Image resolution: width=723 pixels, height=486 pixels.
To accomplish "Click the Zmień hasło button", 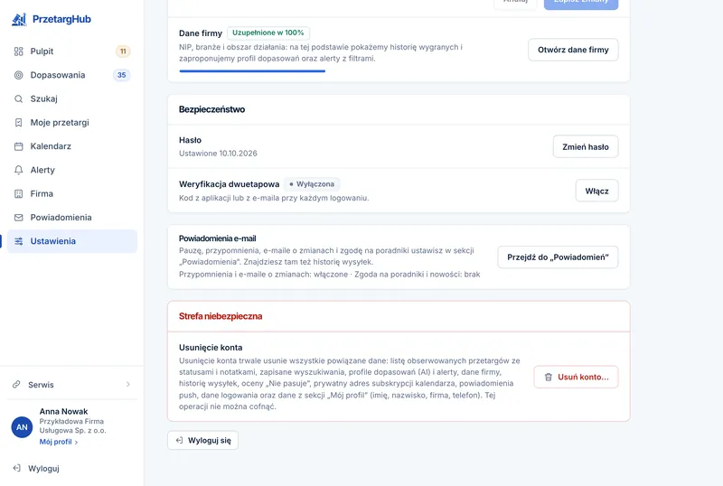I will pos(586,146).
